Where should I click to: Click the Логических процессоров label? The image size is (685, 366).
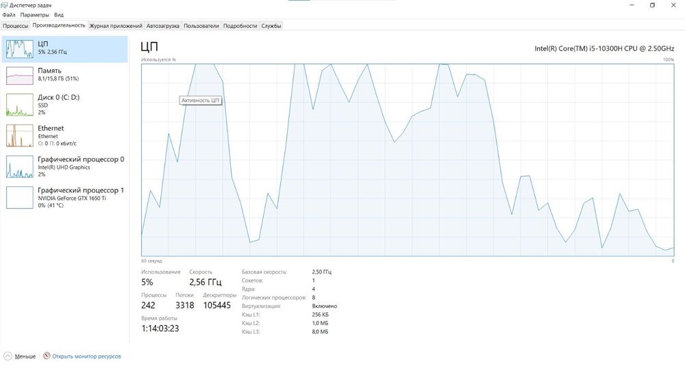(274, 298)
